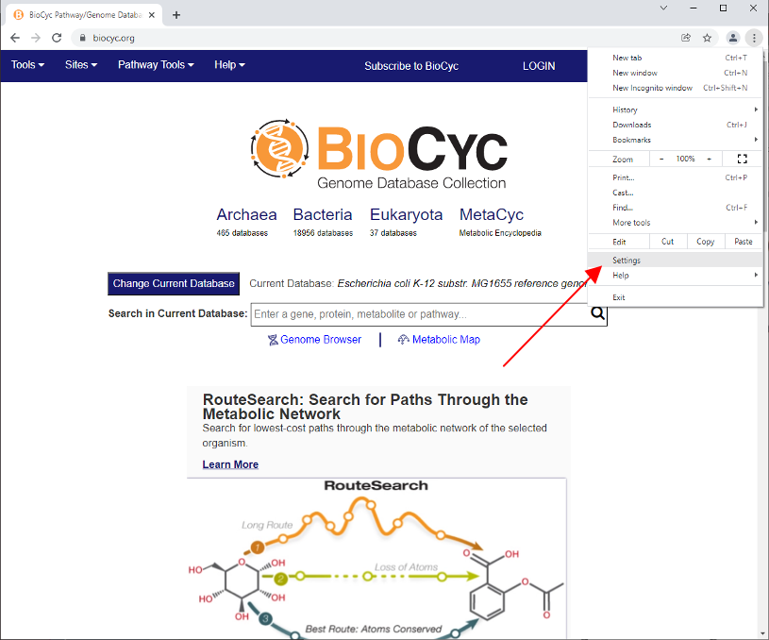The height and width of the screenshot is (640, 769).
Task: Open the Genome Browser link
Action: tap(320, 340)
